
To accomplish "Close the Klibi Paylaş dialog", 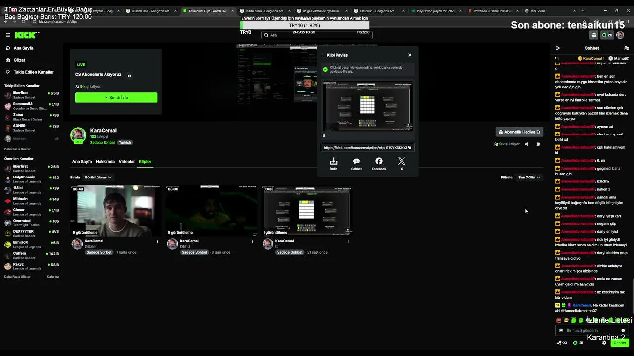I will pyautogui.click(x=410, y=55).
